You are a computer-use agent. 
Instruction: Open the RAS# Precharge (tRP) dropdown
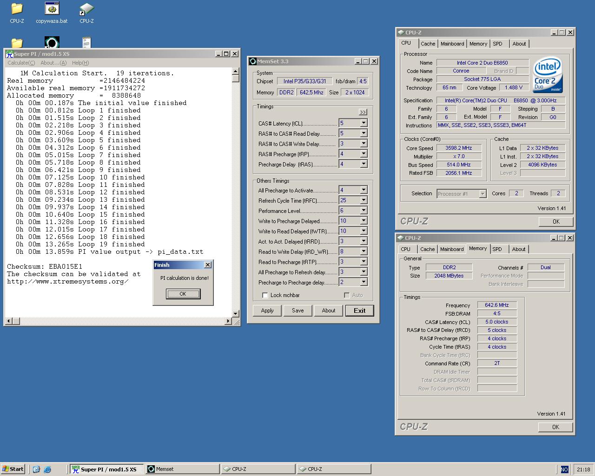pos(364,154)
